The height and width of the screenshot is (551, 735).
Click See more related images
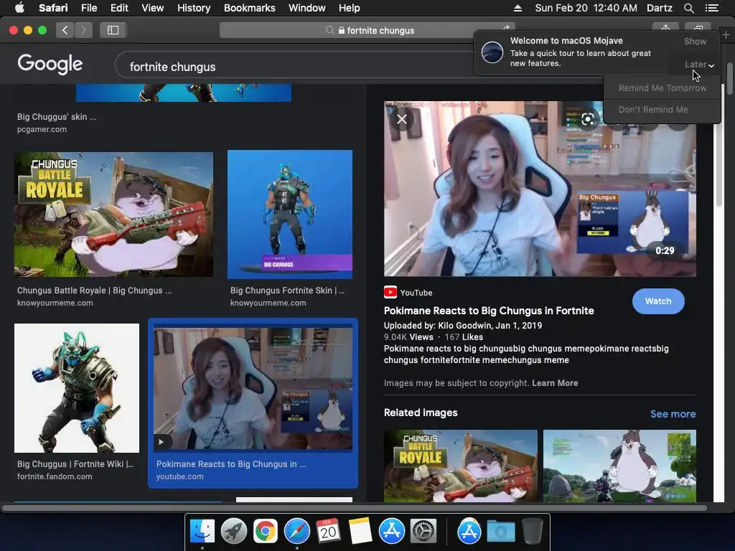[673, 414]
